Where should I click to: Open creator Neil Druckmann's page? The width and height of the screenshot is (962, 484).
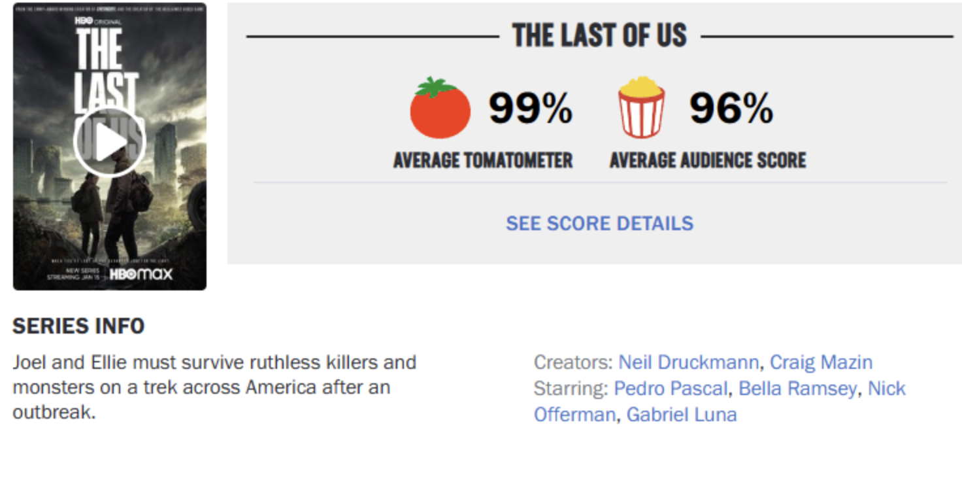coord(688,362)
